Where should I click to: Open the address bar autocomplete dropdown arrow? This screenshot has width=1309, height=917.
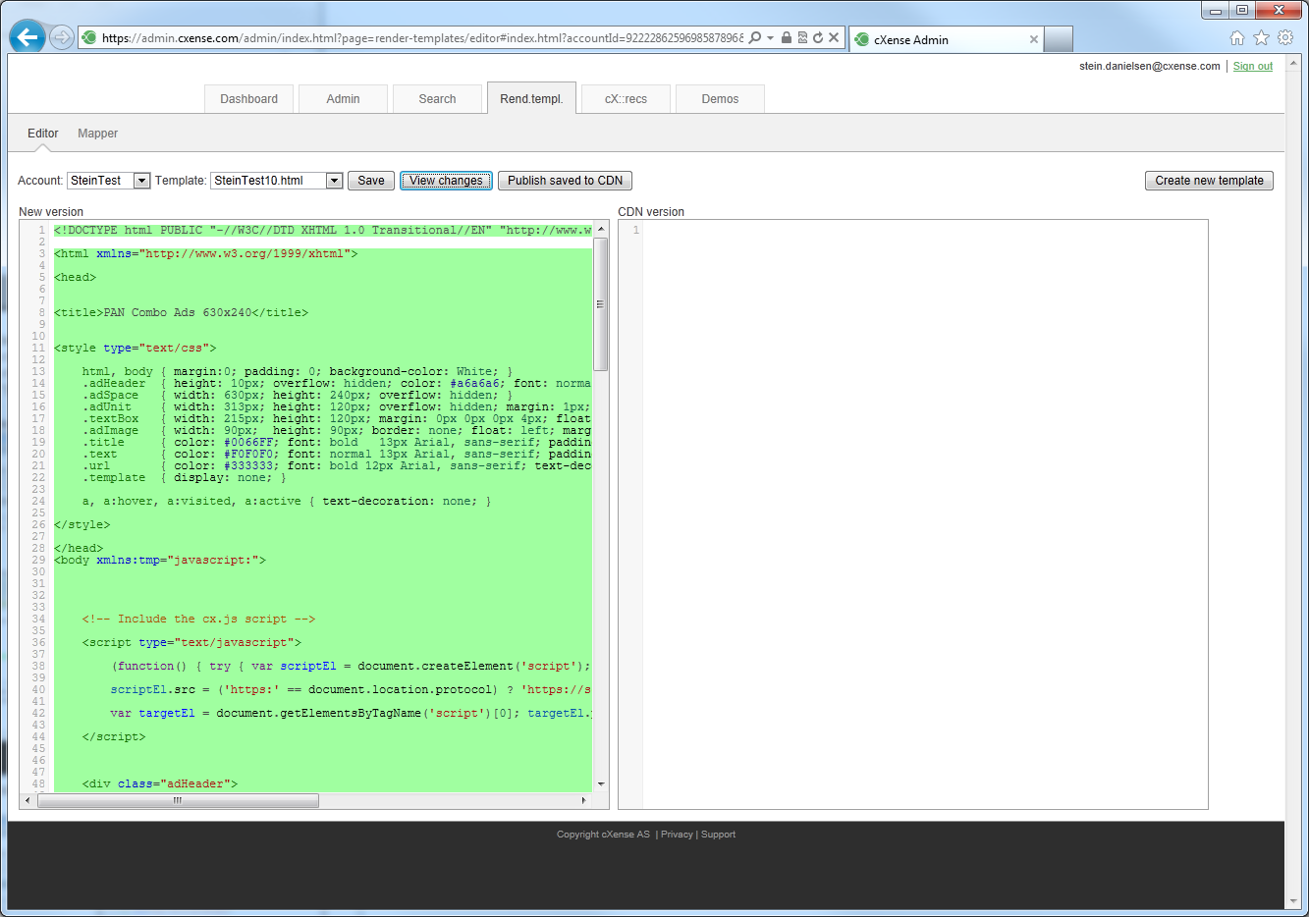[x=771, y=37]
